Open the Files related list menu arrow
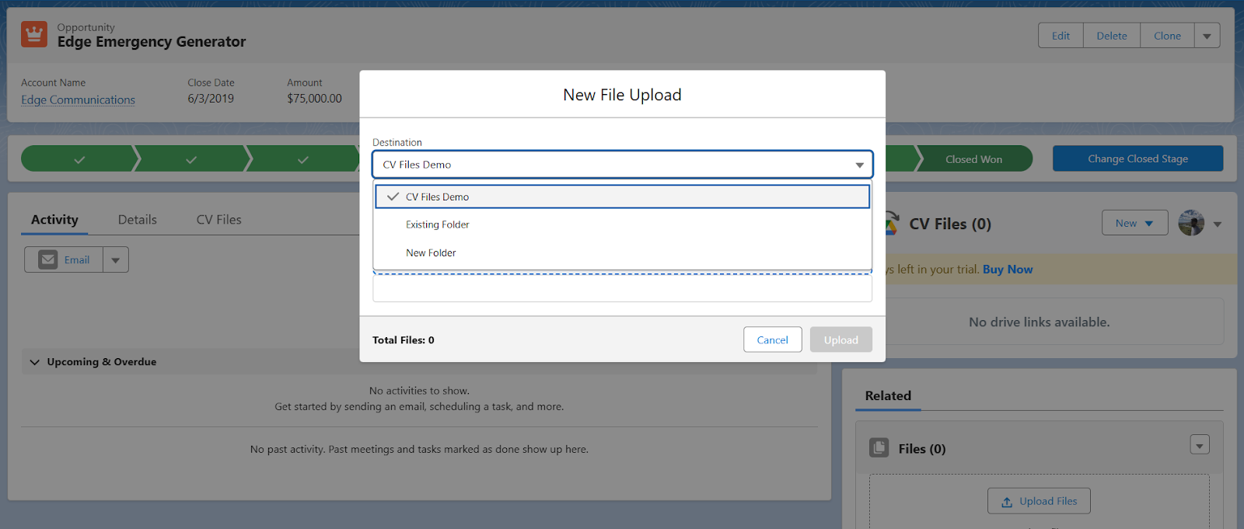This screenshot has height=529, width=1244. tap(1200, 445)
